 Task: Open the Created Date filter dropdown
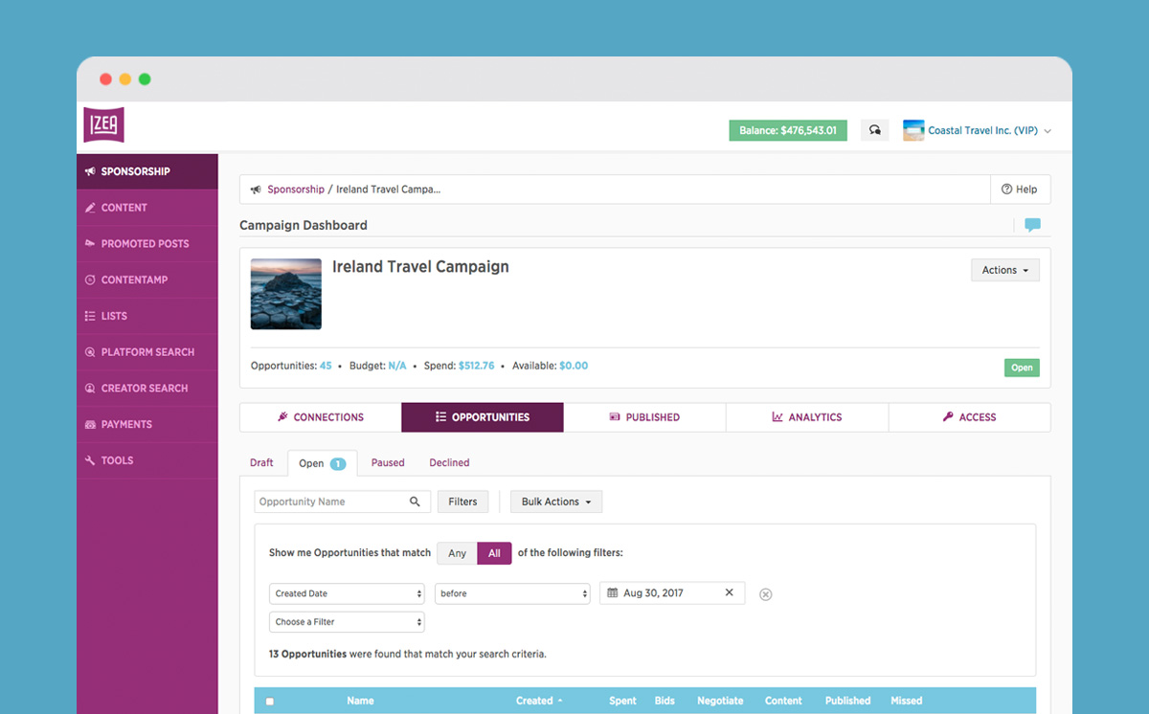[347, 593]
